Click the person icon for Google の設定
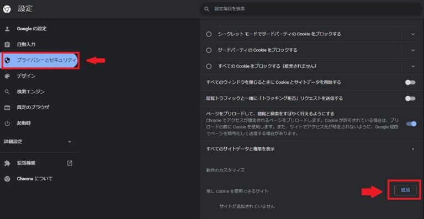The image size is (424, 219). 7,29
